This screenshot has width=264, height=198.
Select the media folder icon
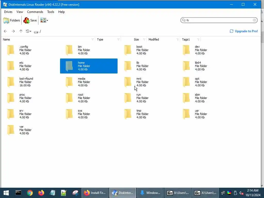pos(69,82)
